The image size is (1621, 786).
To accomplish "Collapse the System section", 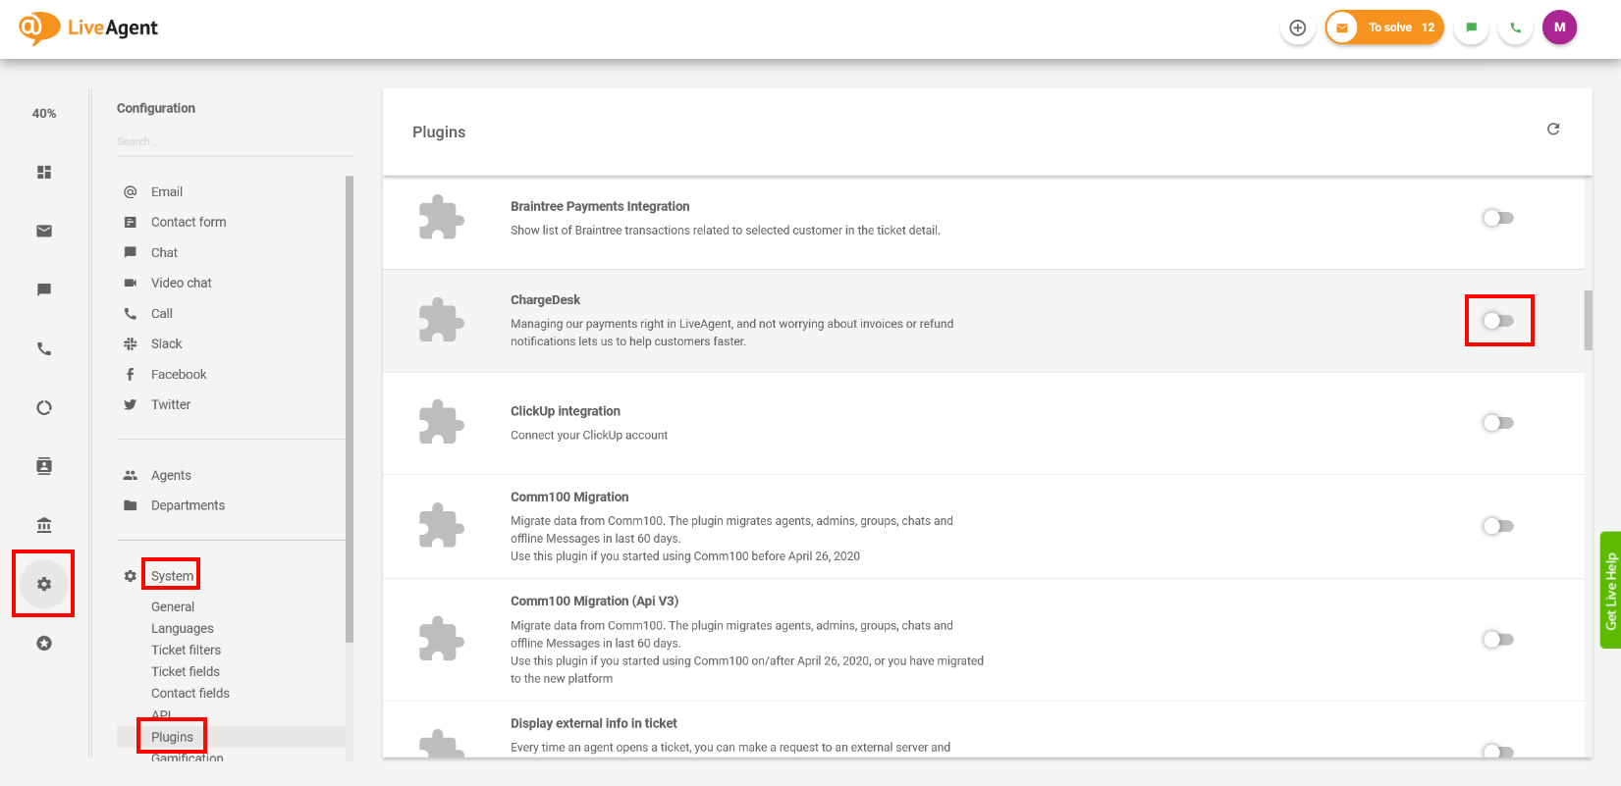I will (172, 576).
